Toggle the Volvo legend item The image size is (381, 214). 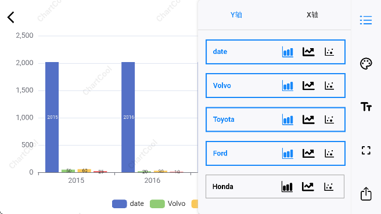tap(168, 204)
